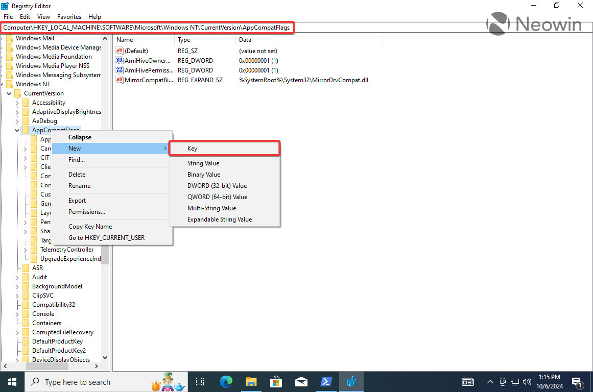Click Export in the context menu
This screenshot has width=593, height=392.
tap(112, 201)
